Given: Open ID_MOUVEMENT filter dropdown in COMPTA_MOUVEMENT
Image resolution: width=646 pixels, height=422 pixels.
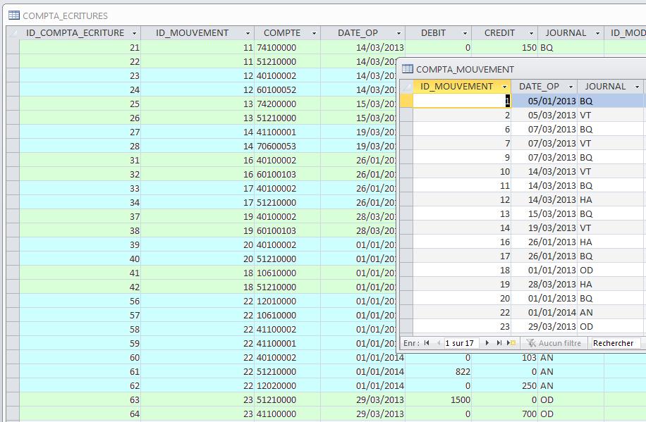Looking at the screenshot, I should 505,87.
